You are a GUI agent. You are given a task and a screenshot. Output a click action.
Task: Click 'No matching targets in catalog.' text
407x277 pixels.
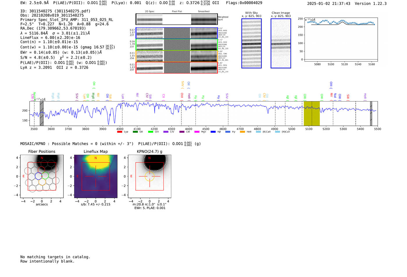tap(55, 257)
